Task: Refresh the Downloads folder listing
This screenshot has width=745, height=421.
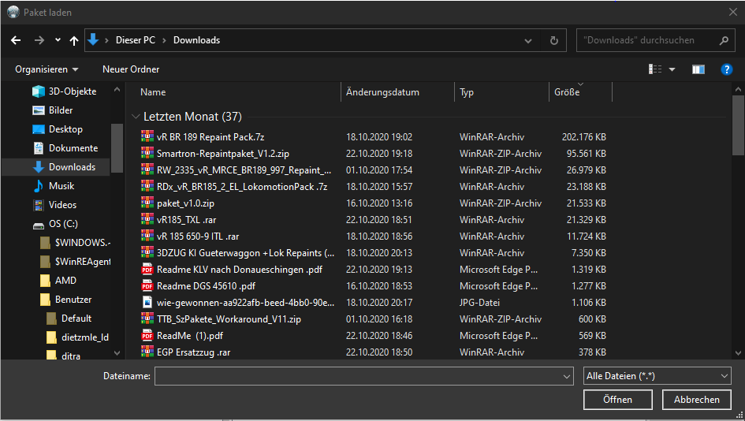Action: click(x=554, y=40)
